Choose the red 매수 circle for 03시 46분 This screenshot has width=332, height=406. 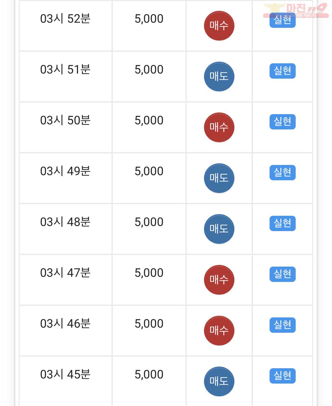[219, 330]
